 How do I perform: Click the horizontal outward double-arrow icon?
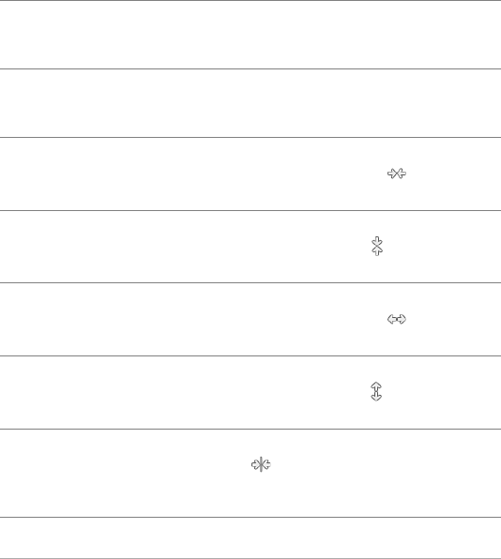tap(397, 319)
